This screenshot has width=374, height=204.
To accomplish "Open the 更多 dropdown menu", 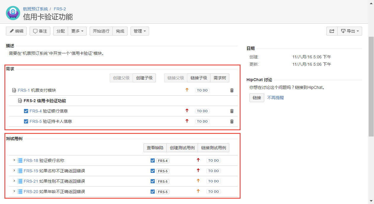I will 77,31.
